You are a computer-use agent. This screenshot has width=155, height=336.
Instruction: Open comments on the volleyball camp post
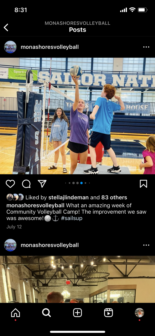point(26,184)
